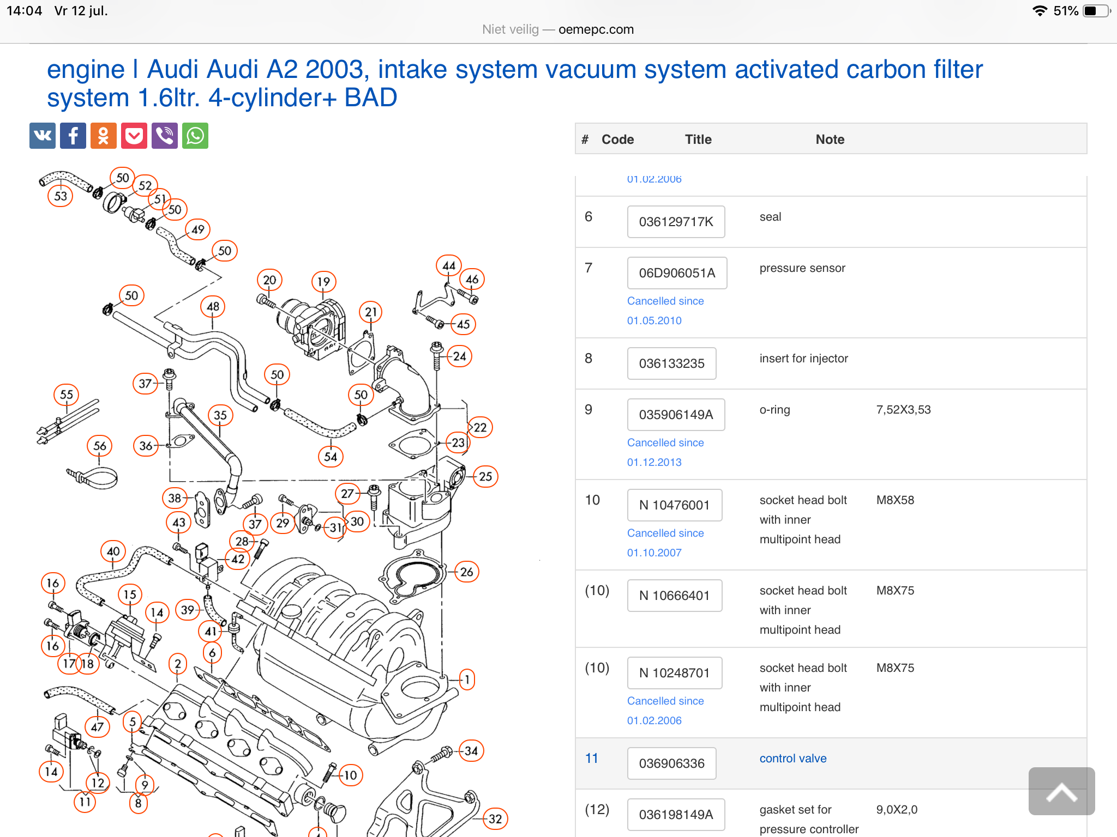The height and width of the screenshot is (837, 1117).
Task: Click row number 11 link
Action: pyautogui.click(x=592, y=759)
